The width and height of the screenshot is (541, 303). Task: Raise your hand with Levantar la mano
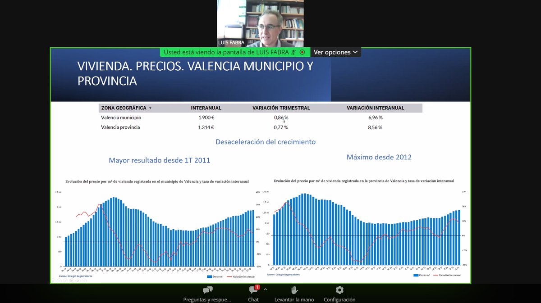click(x=294, y=294)
